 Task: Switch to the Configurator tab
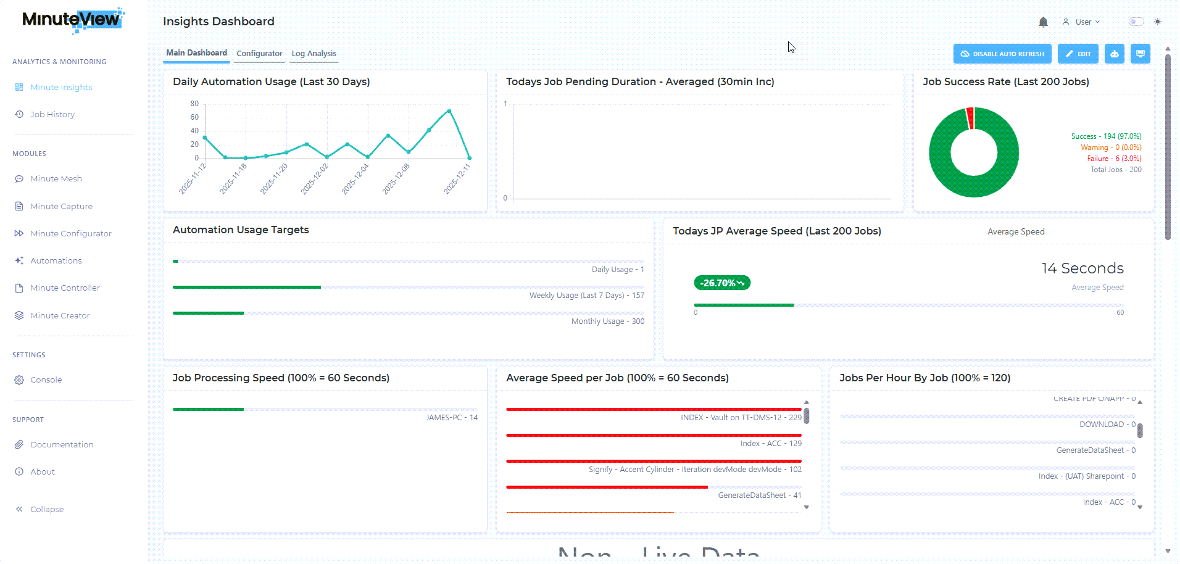[259, 53]
